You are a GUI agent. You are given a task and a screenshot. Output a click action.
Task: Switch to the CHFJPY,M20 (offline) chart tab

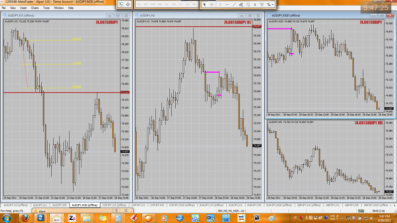pyautogui.click(x=183, y=205)
